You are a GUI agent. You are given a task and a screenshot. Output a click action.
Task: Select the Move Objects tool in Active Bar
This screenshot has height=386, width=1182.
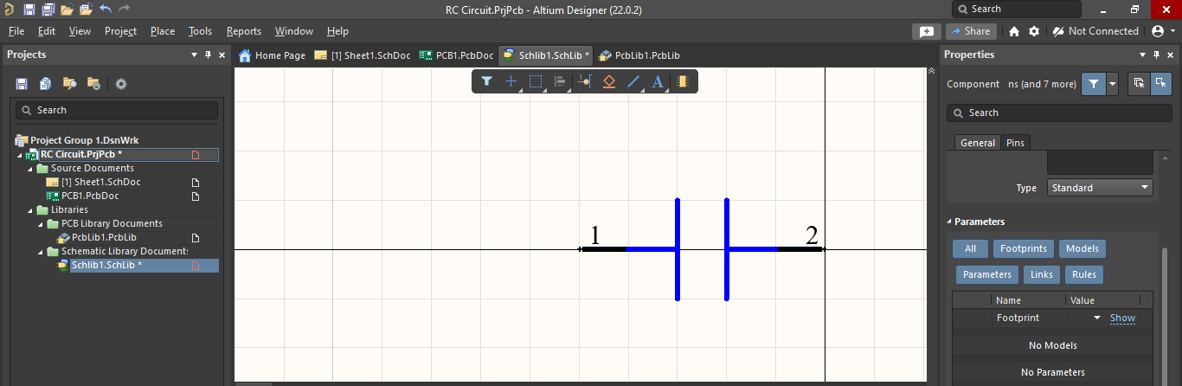tap(511, 81)
